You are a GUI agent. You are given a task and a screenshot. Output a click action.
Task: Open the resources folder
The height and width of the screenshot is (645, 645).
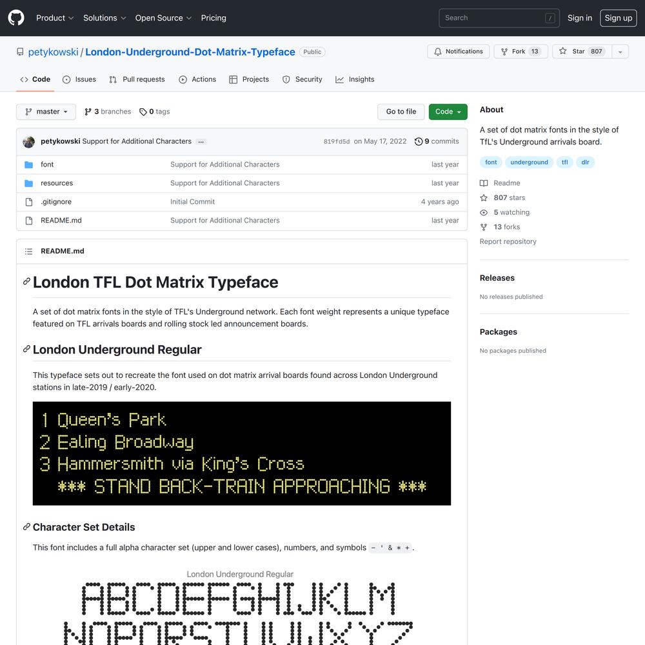[x=57, y=183]
